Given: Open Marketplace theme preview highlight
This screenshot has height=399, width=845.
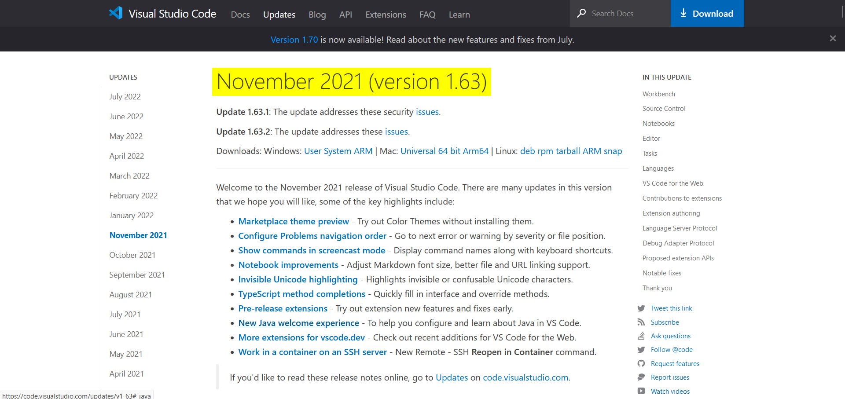Looking at the screenshot, I should click(294, 221).
